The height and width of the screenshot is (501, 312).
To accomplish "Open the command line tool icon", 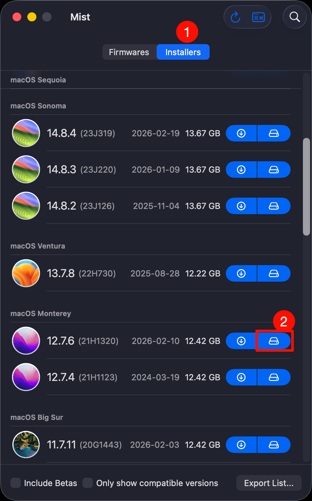I will click(x=258, y=17).
